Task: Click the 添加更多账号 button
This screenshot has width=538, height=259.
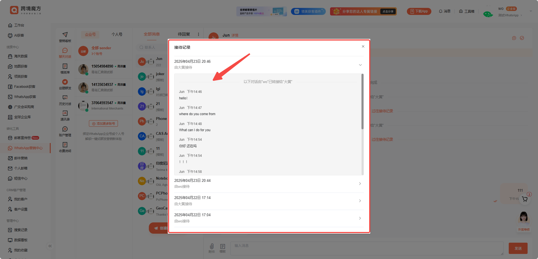Action: 103,124
